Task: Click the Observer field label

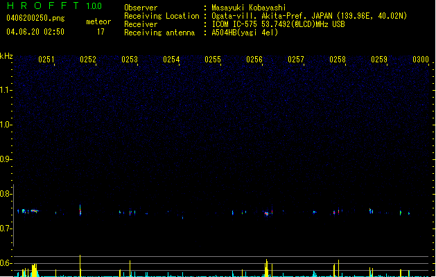Action: coord(141,8)
